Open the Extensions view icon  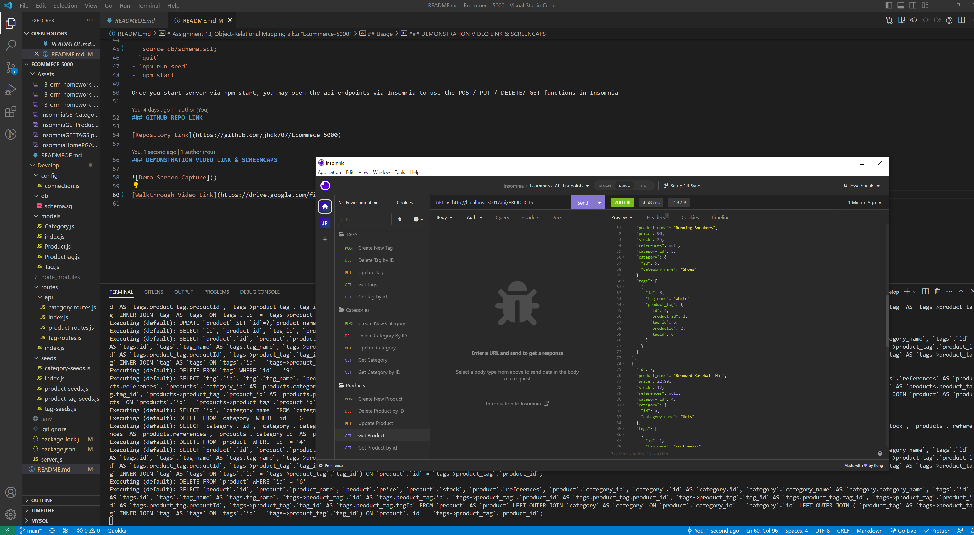pyautogui.click(x=11, y=112)
